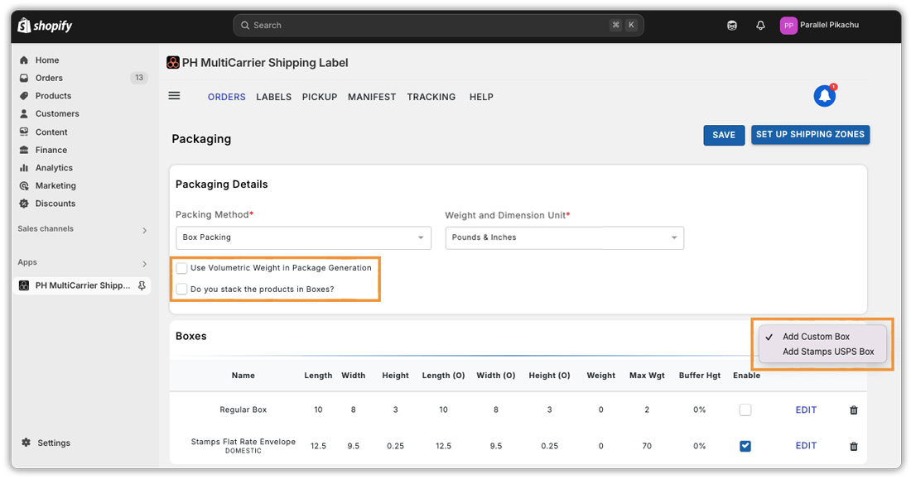
Task: Click the Marketing target icon
Action: [x=24, y=186]
